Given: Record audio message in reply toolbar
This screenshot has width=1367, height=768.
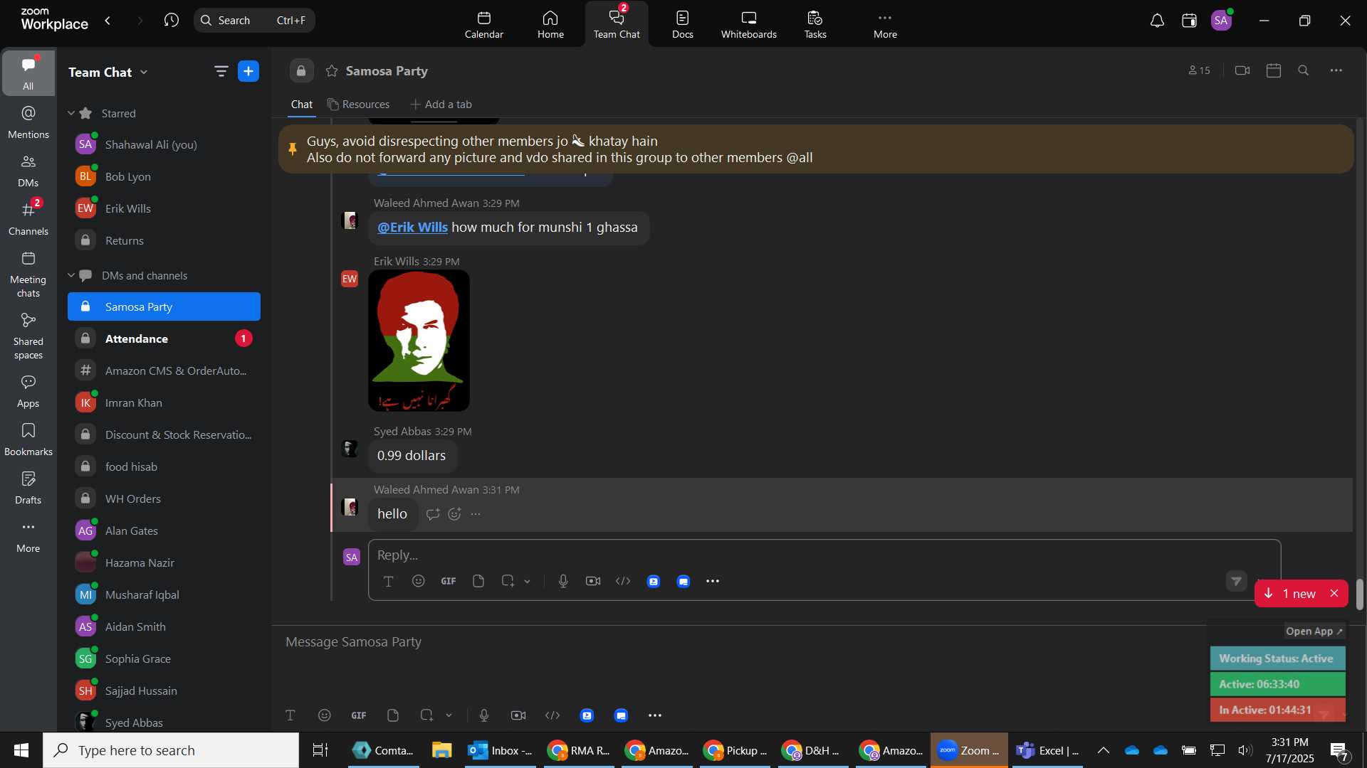Looking at the screenshot, I should click(563, 582).
